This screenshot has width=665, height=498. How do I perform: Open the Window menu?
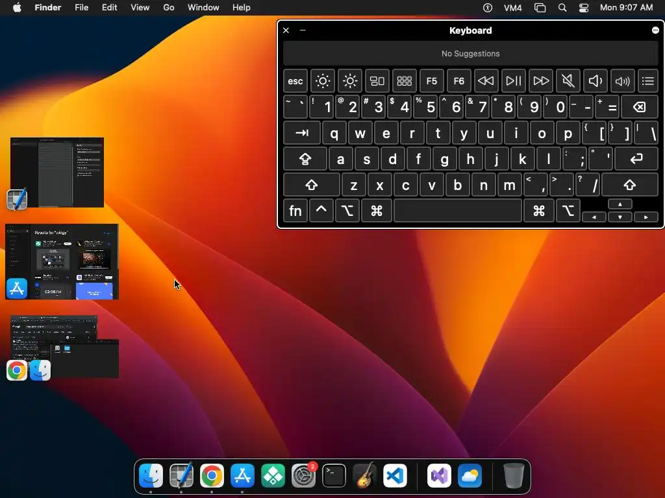tap(203, 8)
